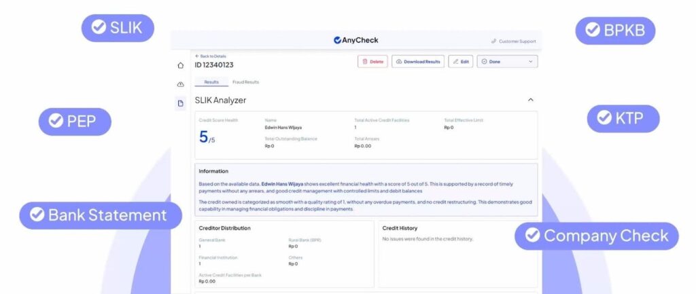Click the Information heading
This screenshot has height=294, width=696.
[213, 171]
